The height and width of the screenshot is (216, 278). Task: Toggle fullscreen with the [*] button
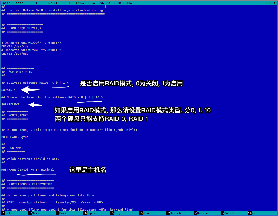269,3
